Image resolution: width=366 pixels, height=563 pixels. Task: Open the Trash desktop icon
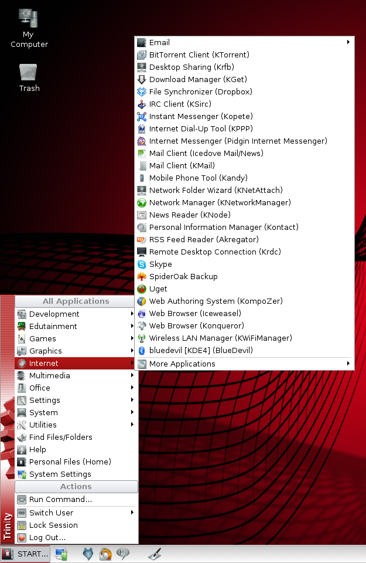29,78
